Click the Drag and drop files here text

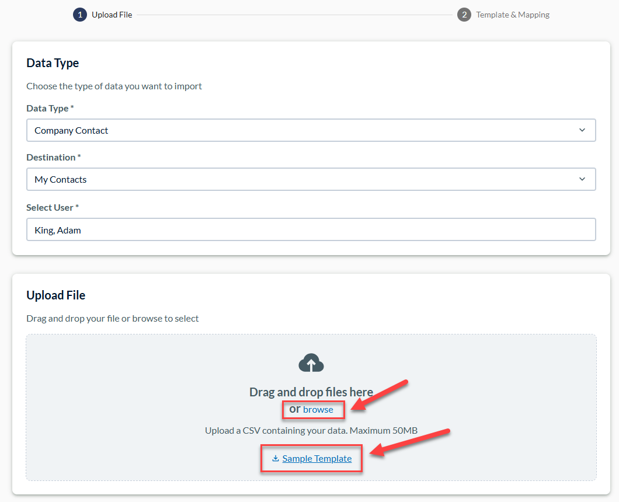coord(311,392)
